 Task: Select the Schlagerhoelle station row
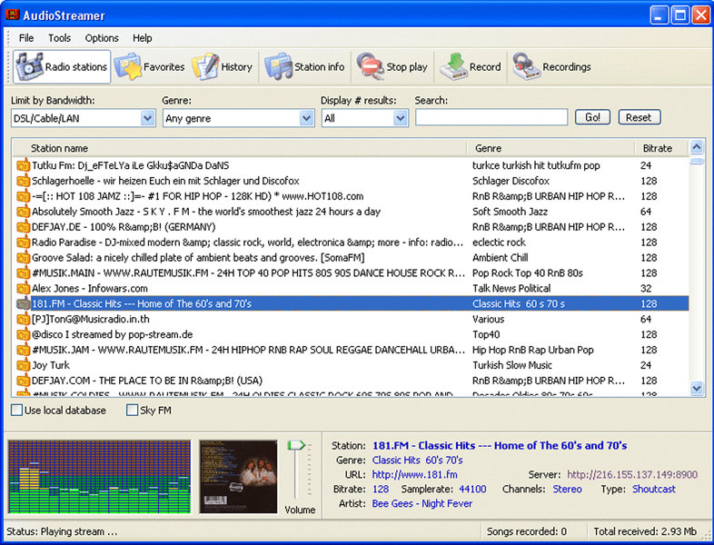351,181
